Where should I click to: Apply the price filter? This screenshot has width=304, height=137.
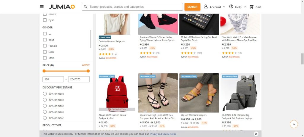pyautogui.click(x=86, y=65)
